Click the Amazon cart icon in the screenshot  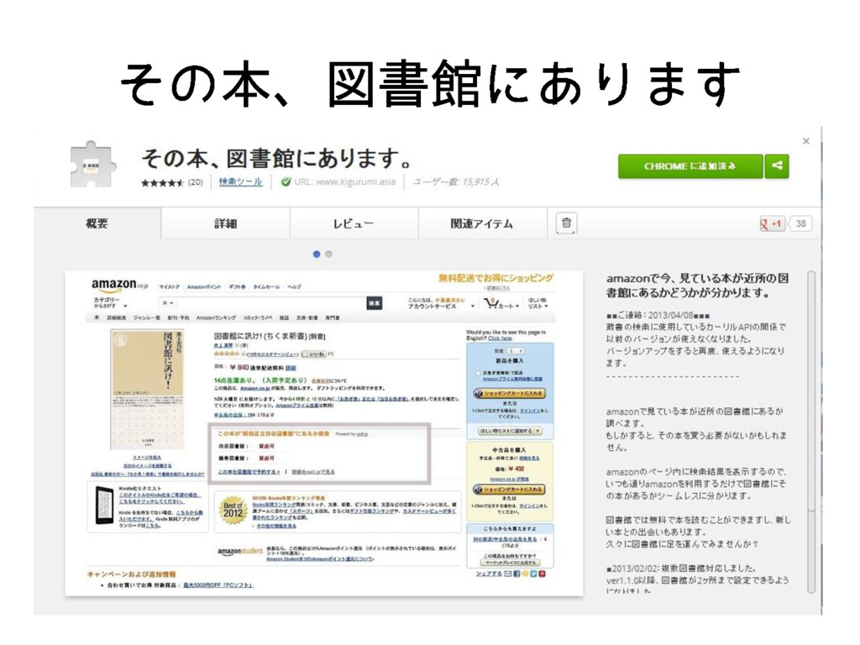[x=491, y=303]
